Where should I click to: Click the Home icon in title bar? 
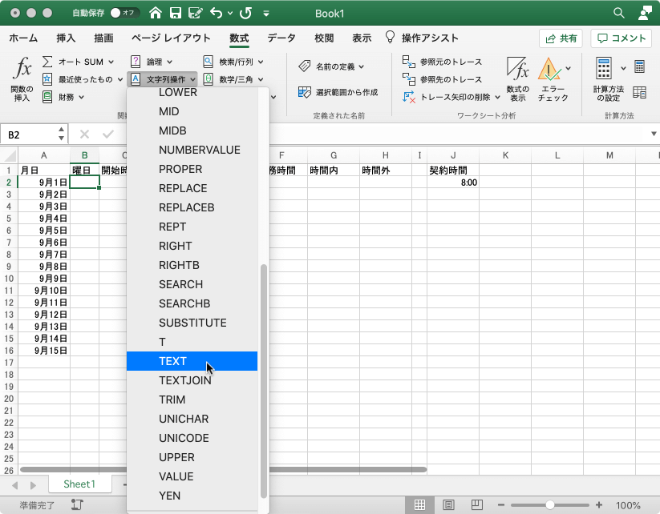(x=156, y=13)
